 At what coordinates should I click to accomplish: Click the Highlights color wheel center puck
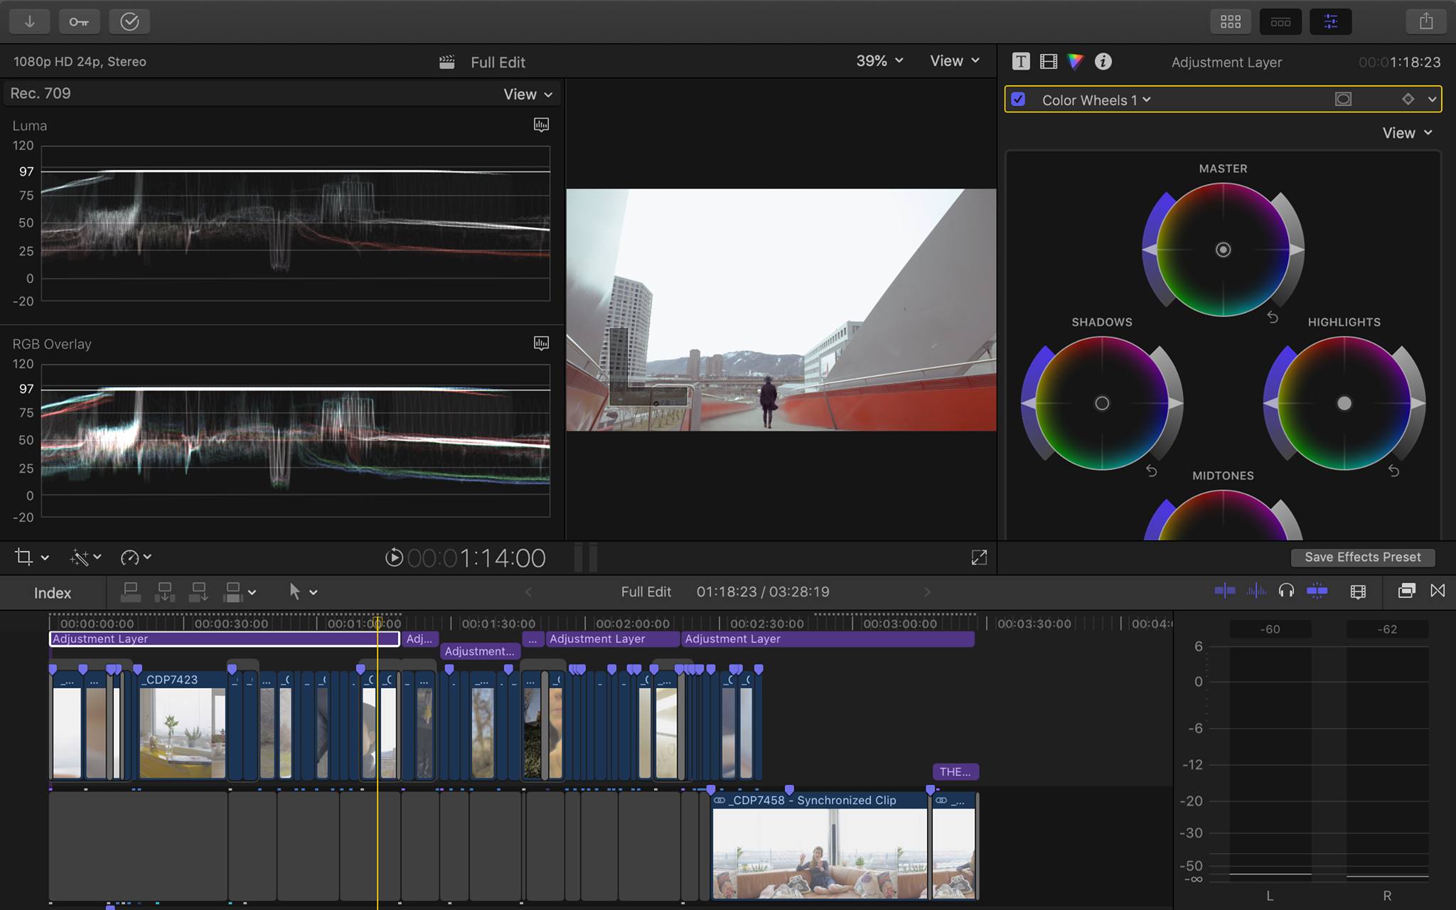(x=1344, y=404)
